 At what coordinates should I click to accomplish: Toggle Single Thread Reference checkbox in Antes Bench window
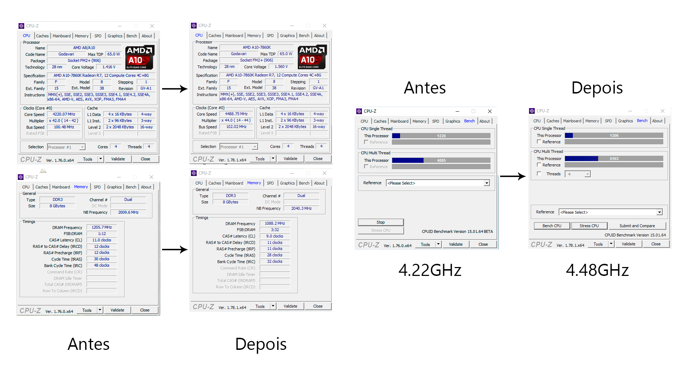[x=366, y=142]
